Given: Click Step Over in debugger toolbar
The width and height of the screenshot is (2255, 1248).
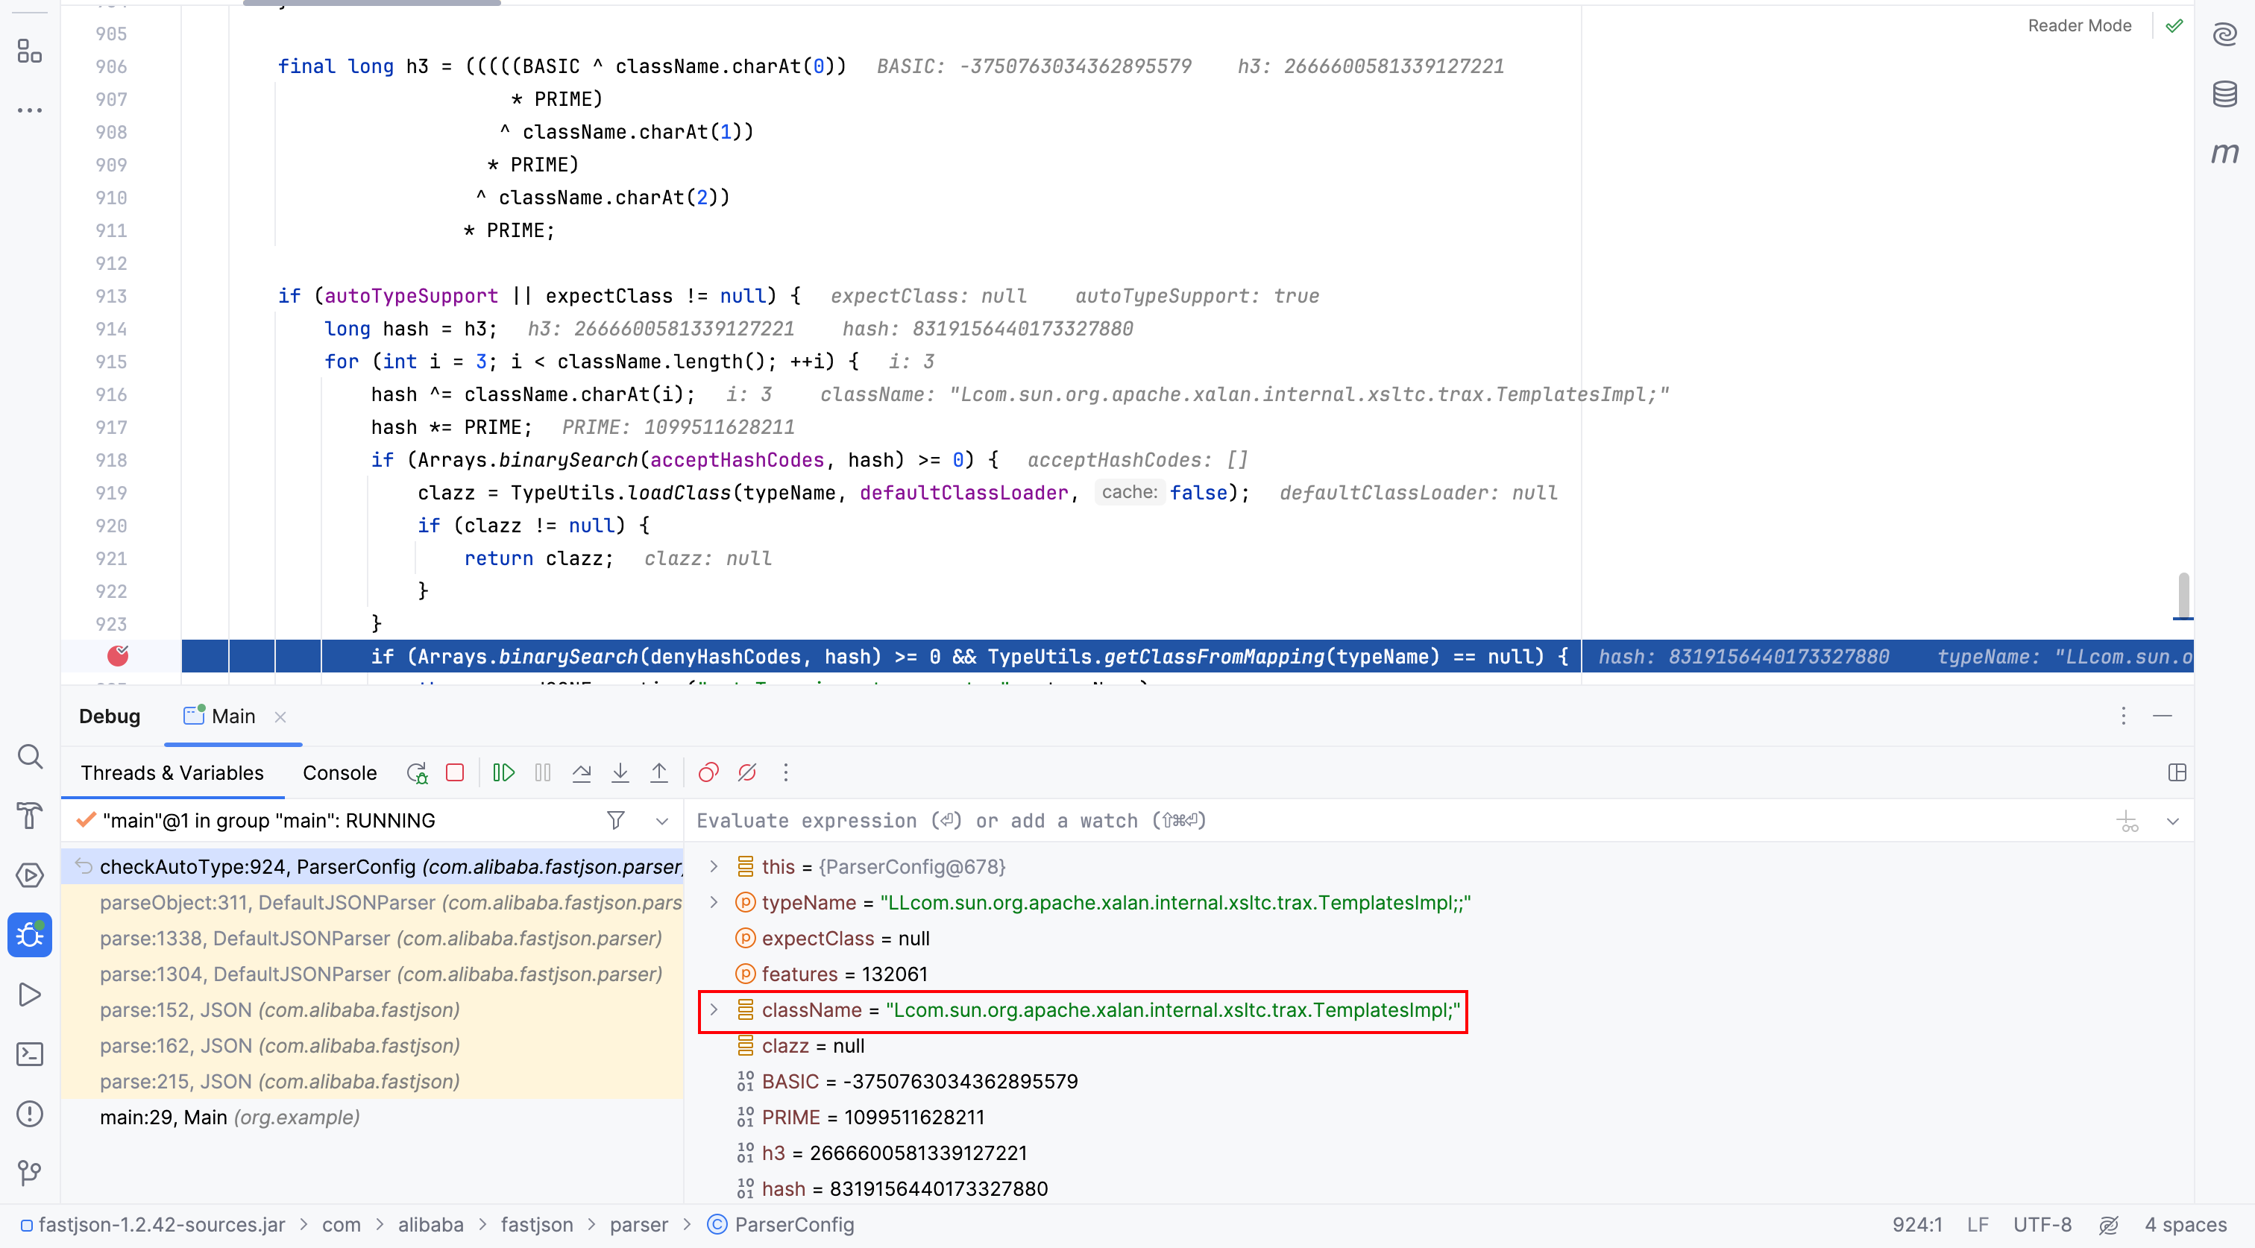Looking at the screenshot, I should click(x=581, y=773).
